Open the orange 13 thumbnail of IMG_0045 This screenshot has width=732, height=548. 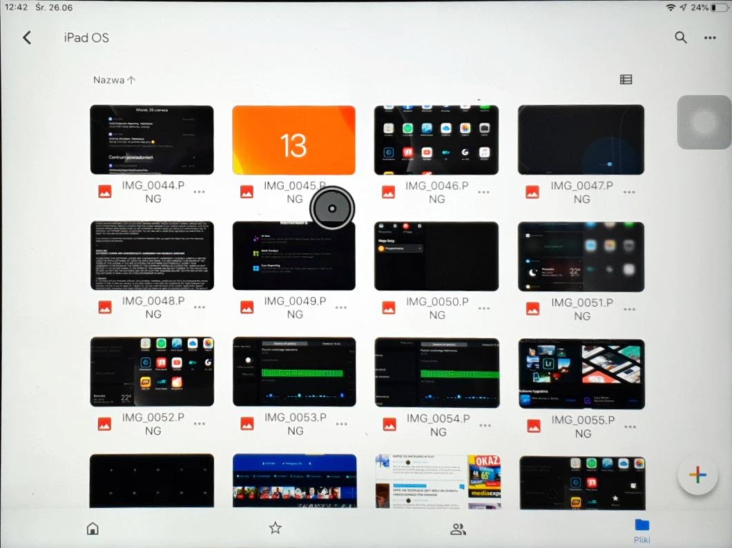(x=293, y=140)
